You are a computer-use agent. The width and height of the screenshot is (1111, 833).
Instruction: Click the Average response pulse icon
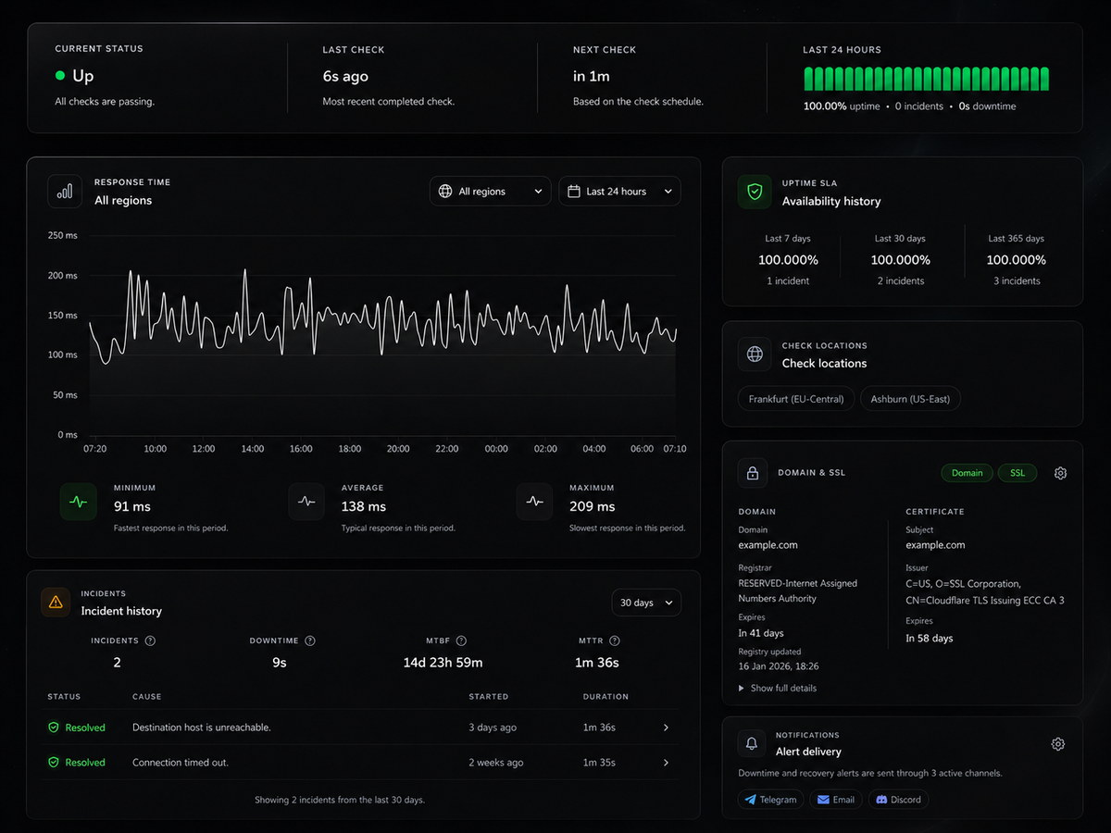pyautogui.click(x=306, y=502)
